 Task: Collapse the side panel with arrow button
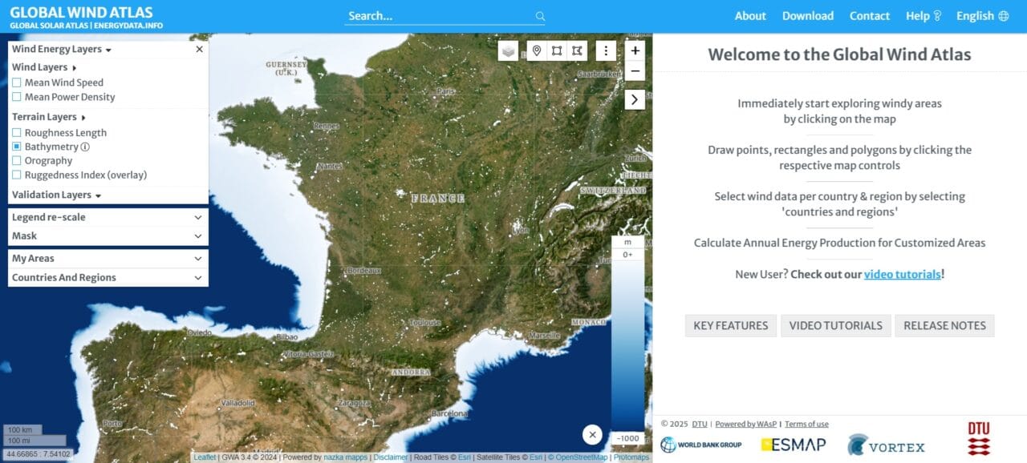pos(635,99)
